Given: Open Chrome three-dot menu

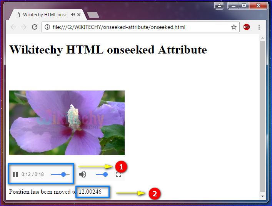Looking at the screenshot, I should pos(259,27).
